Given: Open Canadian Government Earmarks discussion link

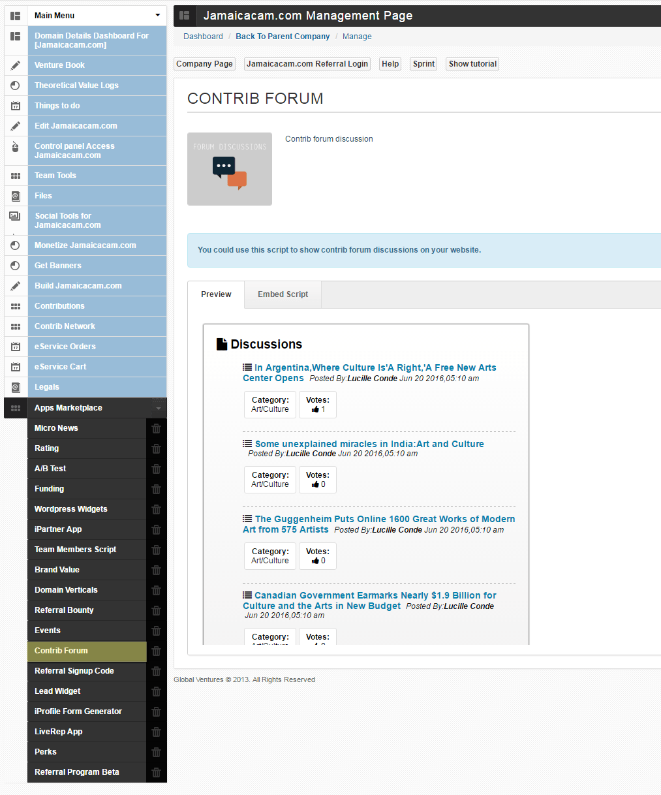Looking at the screenshot, I should [x=369, y=600].
